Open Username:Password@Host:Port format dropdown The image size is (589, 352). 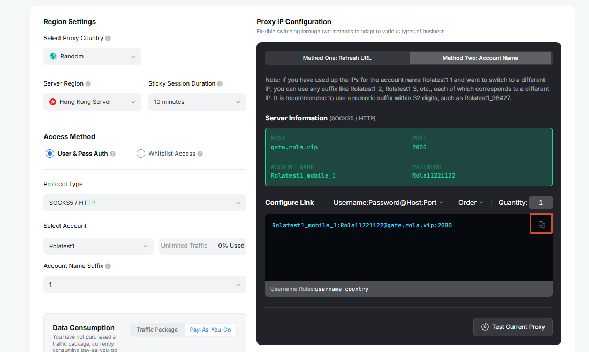[388, 203]
